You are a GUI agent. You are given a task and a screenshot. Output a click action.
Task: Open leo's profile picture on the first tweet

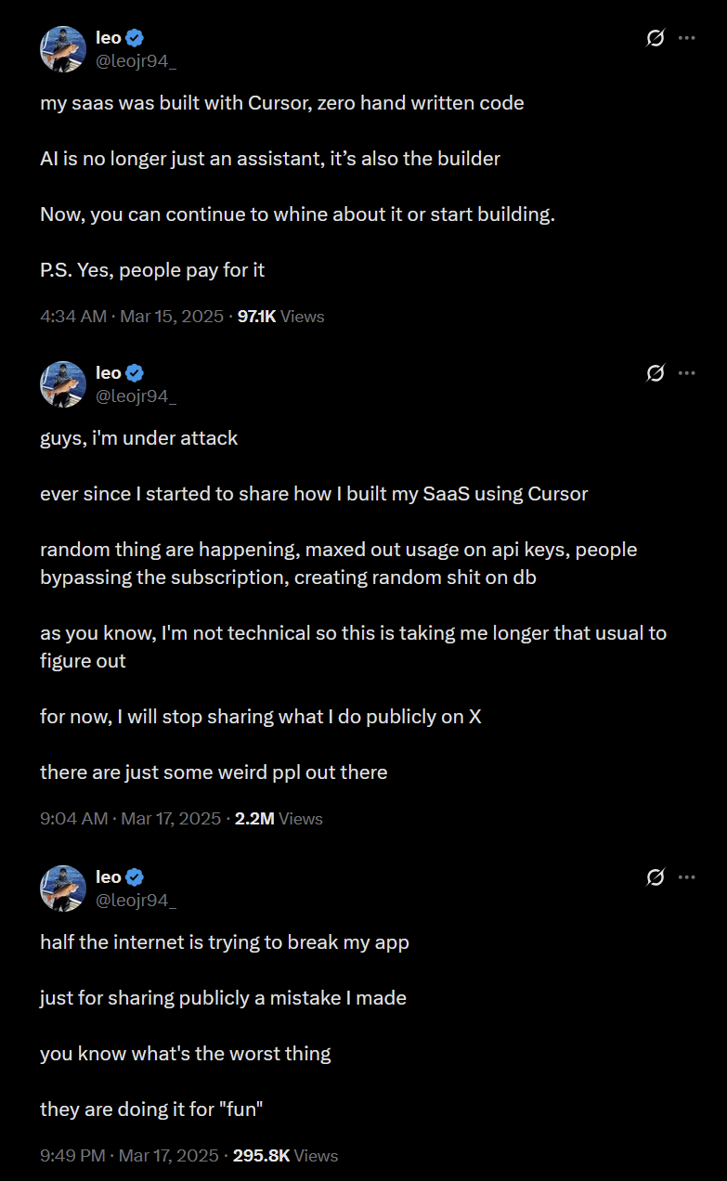(63, 49)
